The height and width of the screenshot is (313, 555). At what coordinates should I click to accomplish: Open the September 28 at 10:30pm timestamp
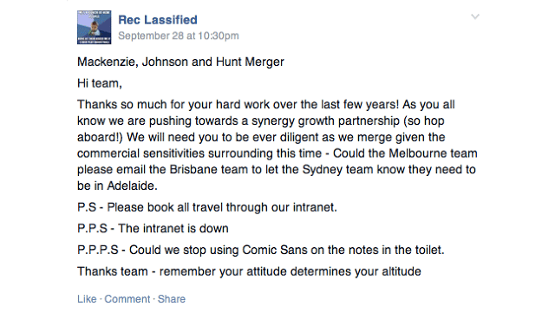pyautogui.click(x=179, y=36)
